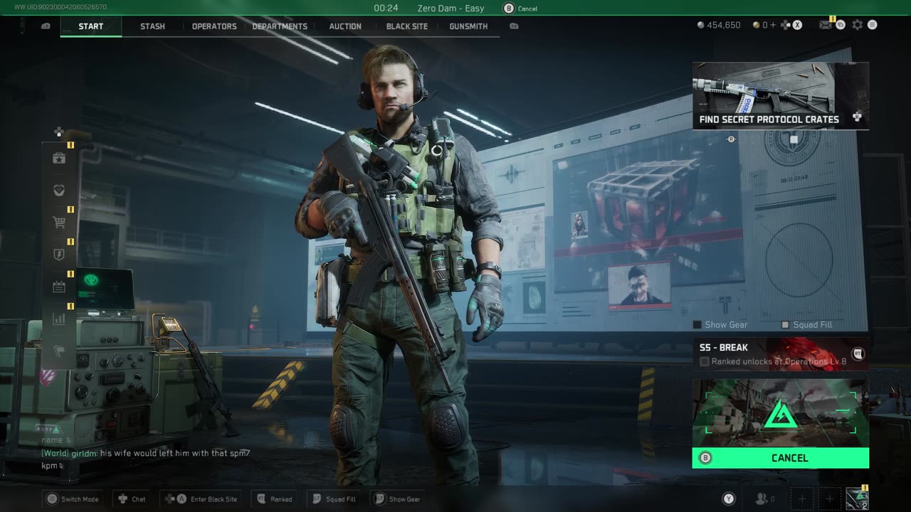Open the AUCTION tab
This screenshot has width=911, height=512.
point(345,26)
